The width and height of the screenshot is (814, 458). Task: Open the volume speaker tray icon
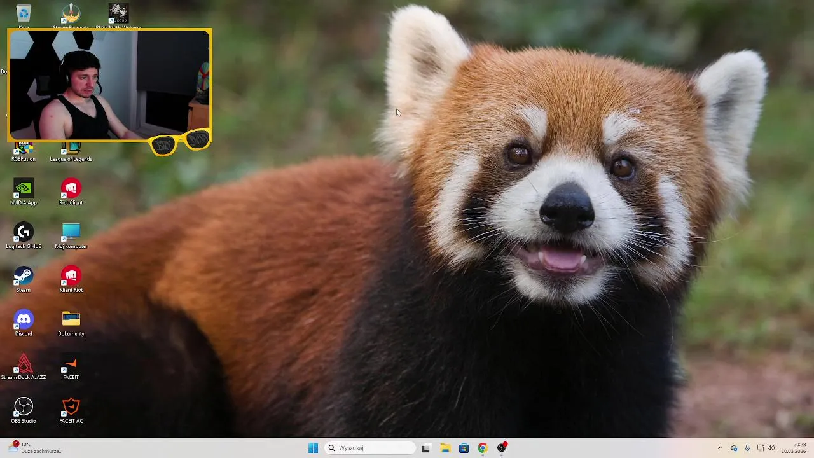pyautogui.click(x=771, y=448)
